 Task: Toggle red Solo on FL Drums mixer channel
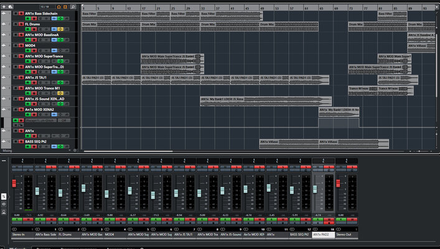74,167
